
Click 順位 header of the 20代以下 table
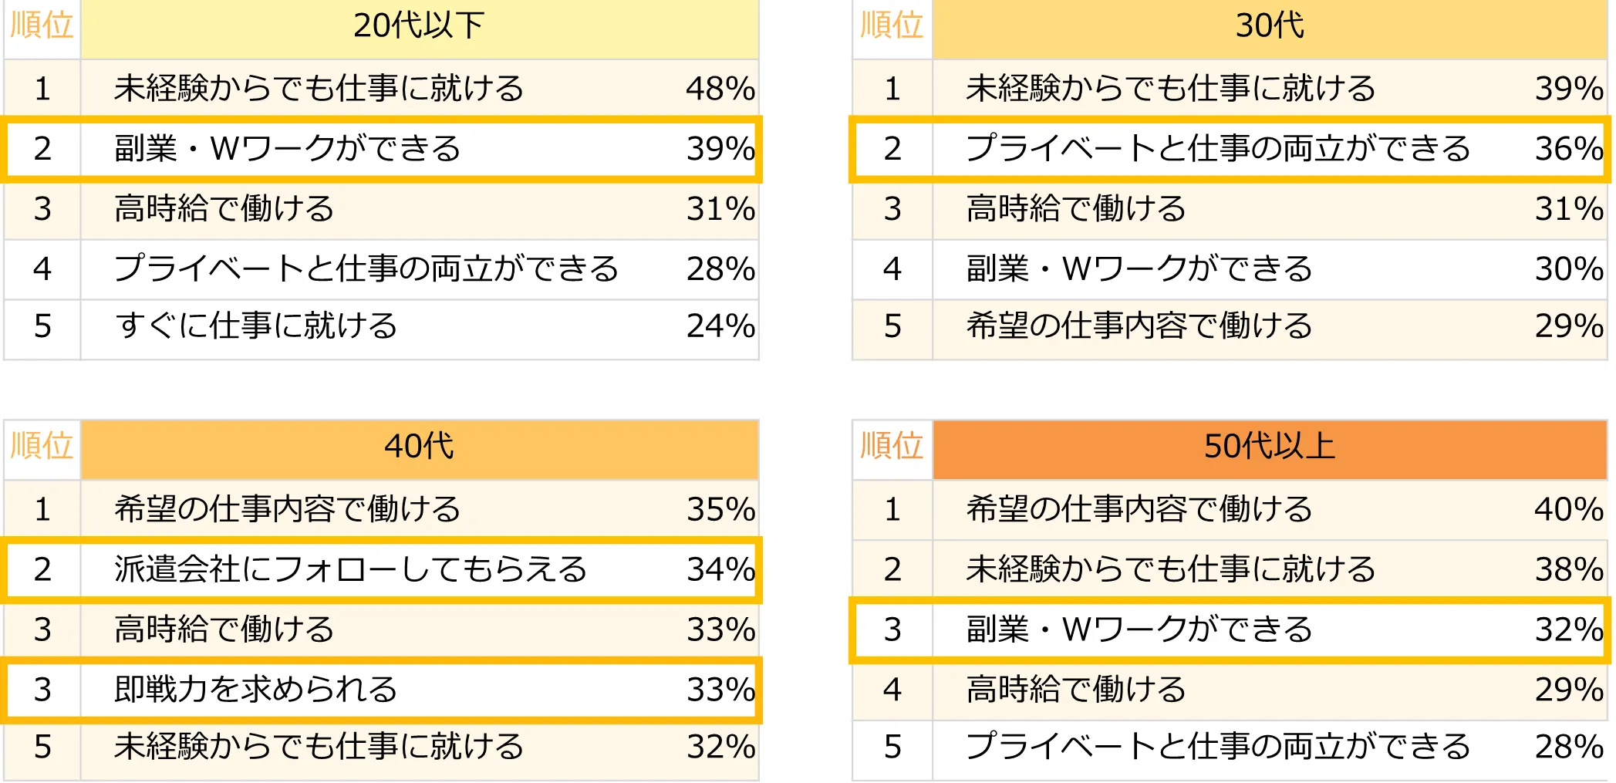point(42,26)
